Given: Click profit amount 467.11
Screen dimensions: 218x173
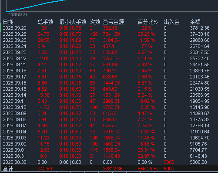Looking at the screenshot, I should (110, 46).
